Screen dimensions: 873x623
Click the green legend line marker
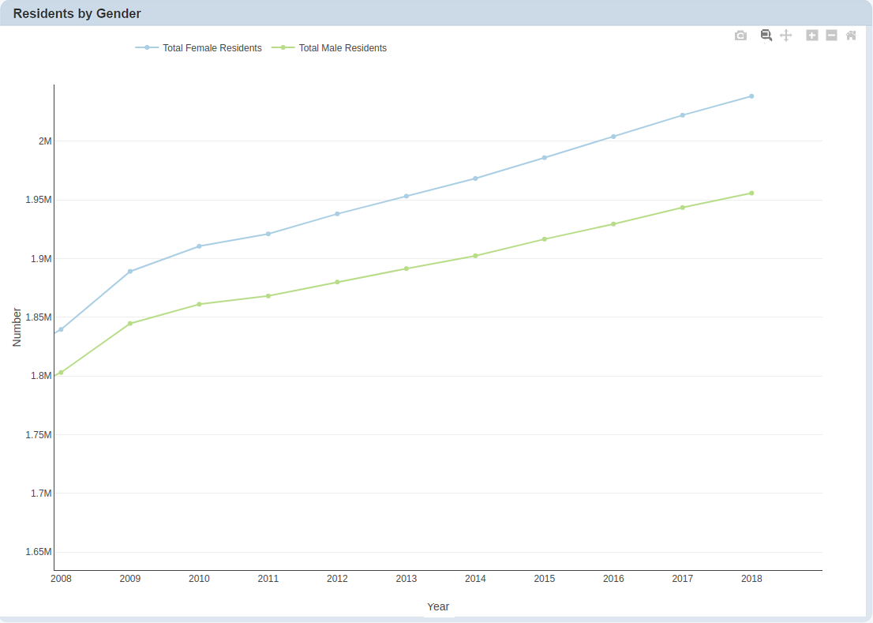[283, 48]
